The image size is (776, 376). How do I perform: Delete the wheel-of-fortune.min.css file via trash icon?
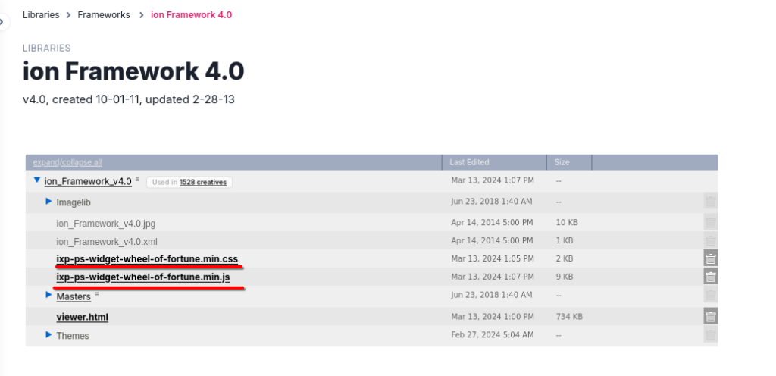pyautogui.click(x=710, y=258)
